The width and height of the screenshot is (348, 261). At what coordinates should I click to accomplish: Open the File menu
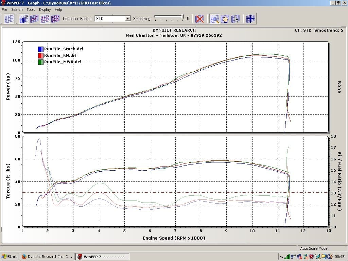[5, 10]
